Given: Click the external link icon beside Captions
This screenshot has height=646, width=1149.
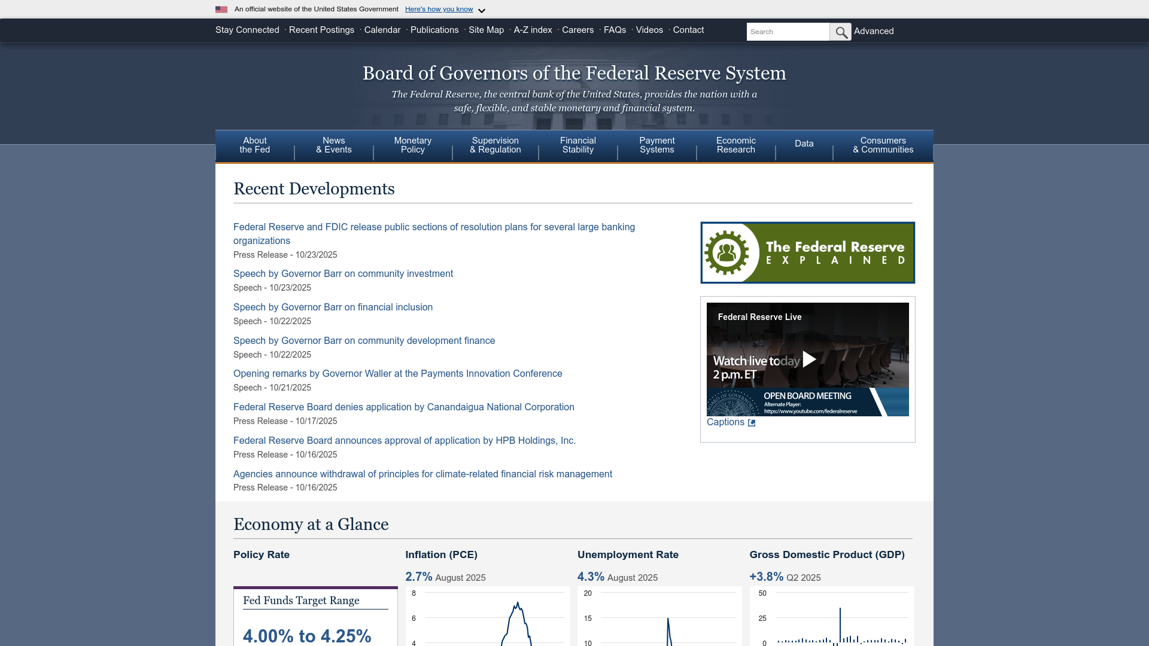Looking at the screenshot, I should 752,423.
